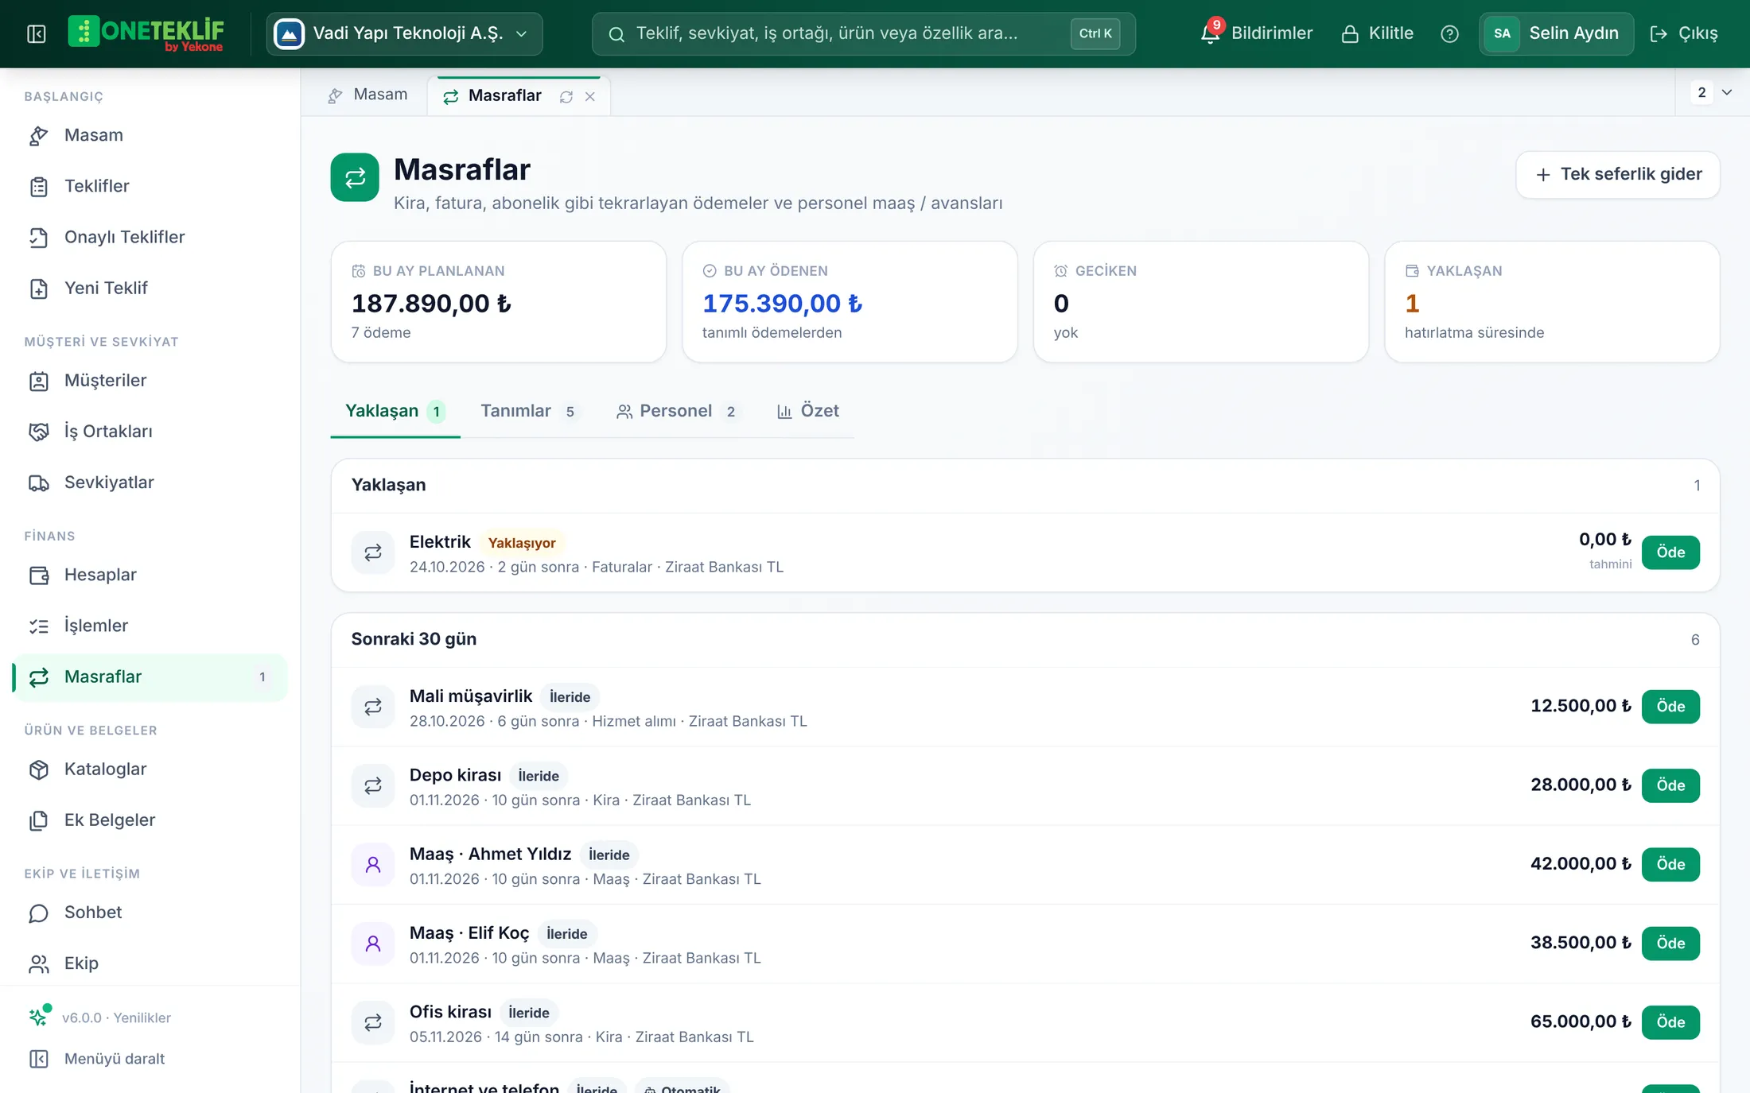
Task: Switch to the Personel tab
Action: pyautogui.click(x=678, y=411)
